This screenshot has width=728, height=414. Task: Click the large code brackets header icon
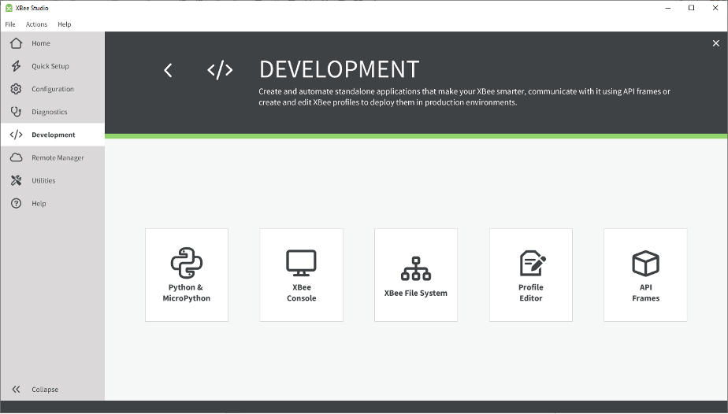click(220, 70)
